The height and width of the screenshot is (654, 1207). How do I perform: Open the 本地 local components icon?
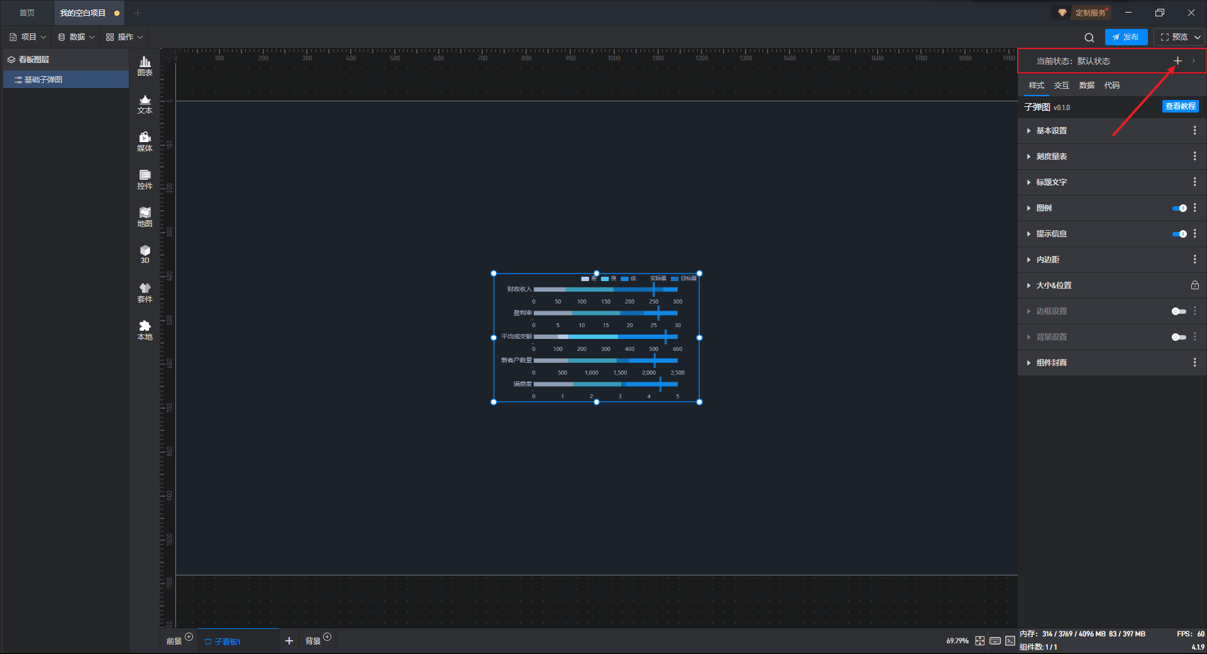tap(145, 330)
